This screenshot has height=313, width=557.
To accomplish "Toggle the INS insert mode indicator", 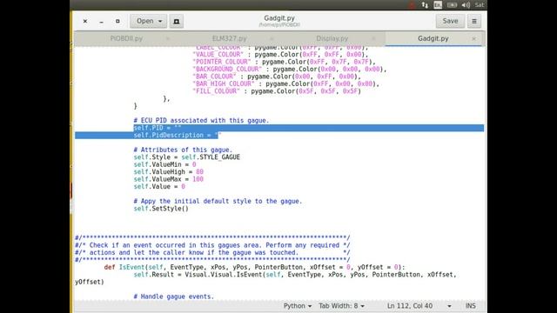I will 470,306.
